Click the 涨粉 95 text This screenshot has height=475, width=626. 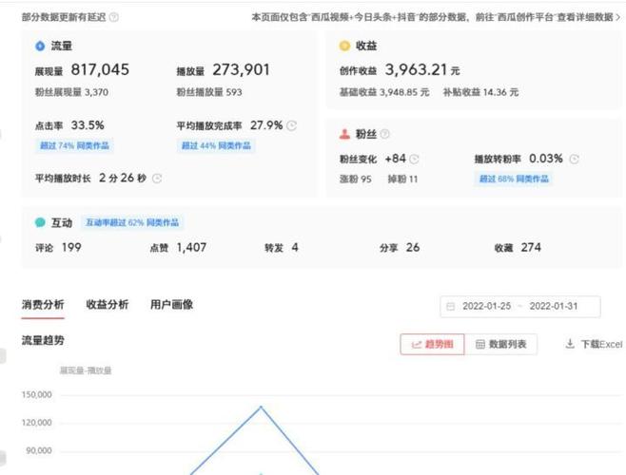(355, 179)
